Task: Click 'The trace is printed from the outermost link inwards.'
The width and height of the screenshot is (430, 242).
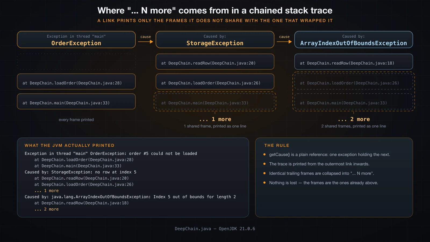Action: pos(319,164)
